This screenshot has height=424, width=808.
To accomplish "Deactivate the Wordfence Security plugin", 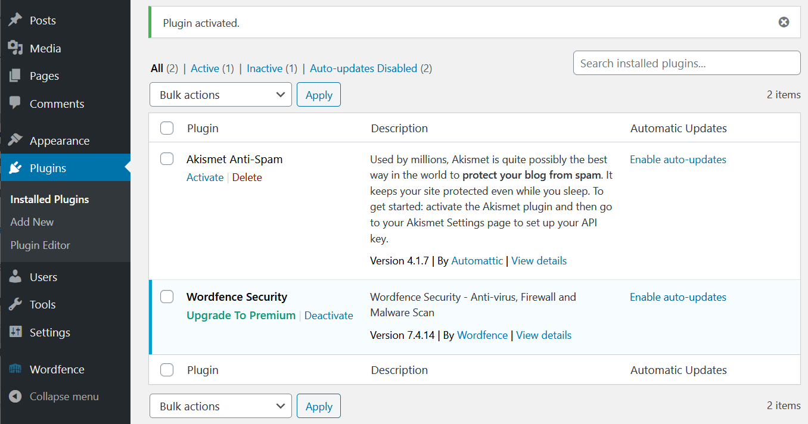I will point(329,316).
